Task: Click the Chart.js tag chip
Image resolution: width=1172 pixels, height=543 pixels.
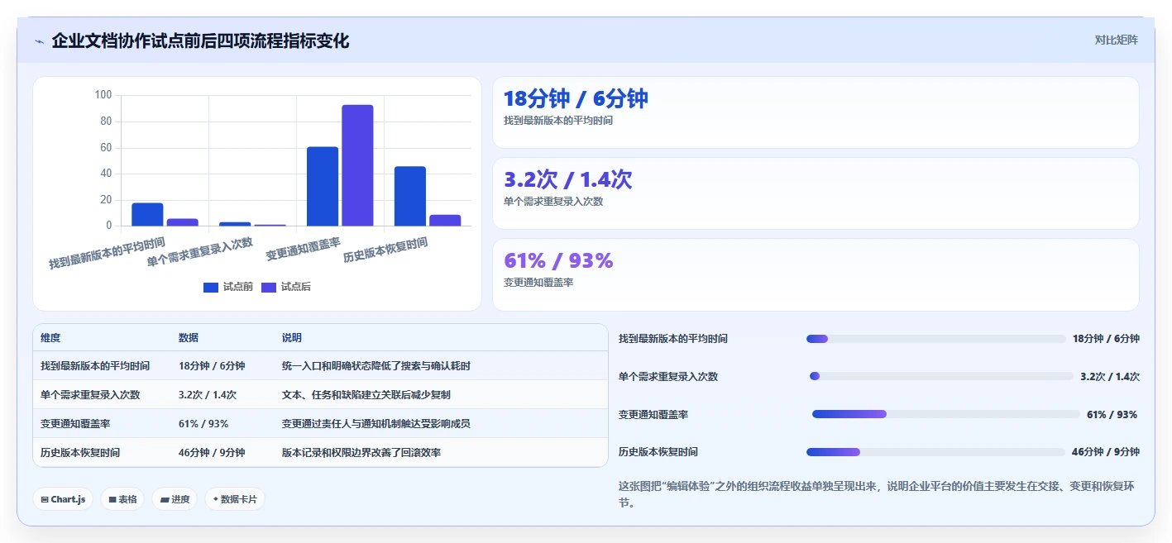Action: 63,499
